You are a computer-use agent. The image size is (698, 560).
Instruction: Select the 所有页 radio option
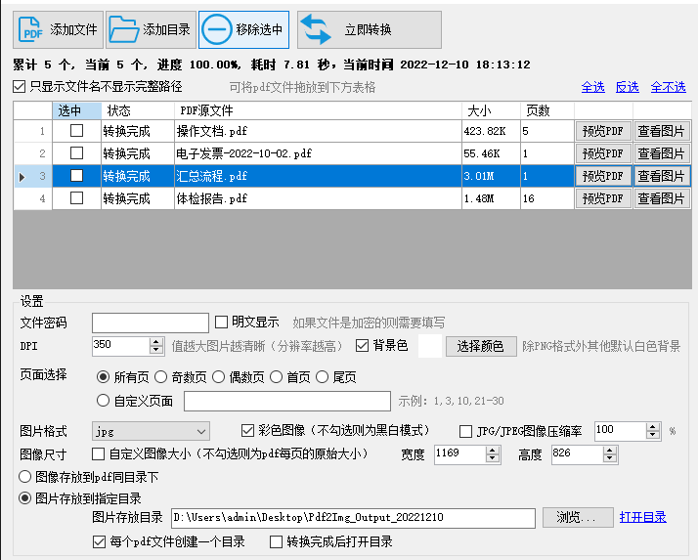(x=103, y=377)
